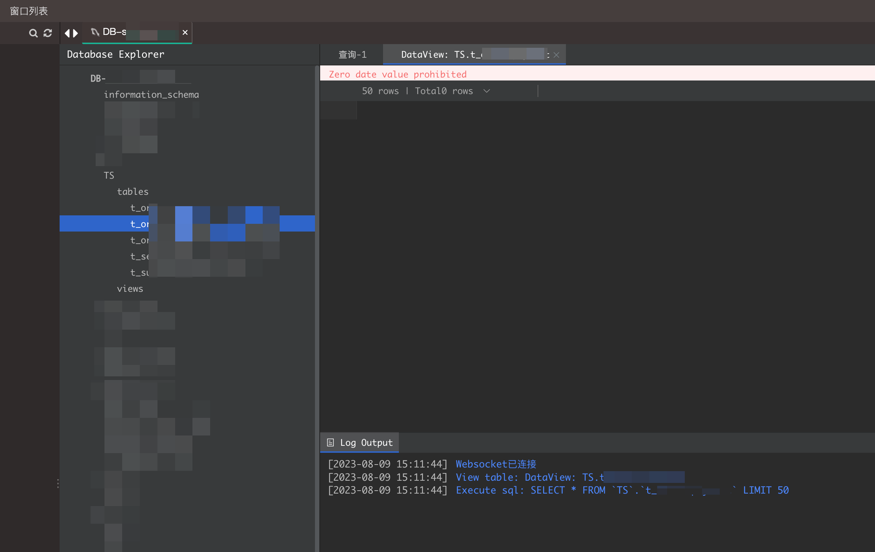The width and height of the screenshot is (875, 552).
Task: Click the Zero date value prohibited banner
Action: (x=397, y=74)
